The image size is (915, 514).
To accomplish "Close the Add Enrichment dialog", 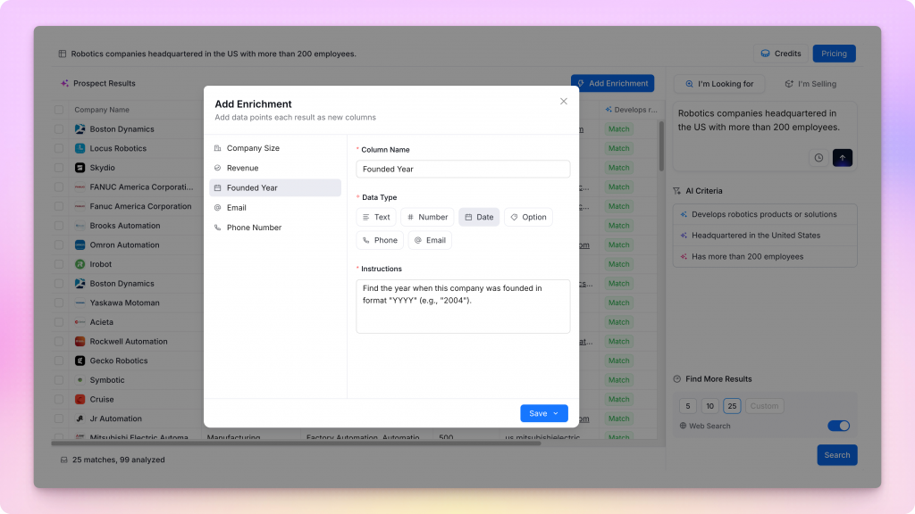I will point(563,102).
